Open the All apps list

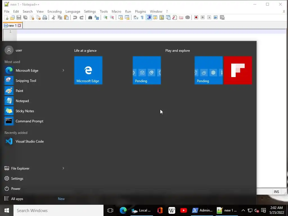point(17,199)
